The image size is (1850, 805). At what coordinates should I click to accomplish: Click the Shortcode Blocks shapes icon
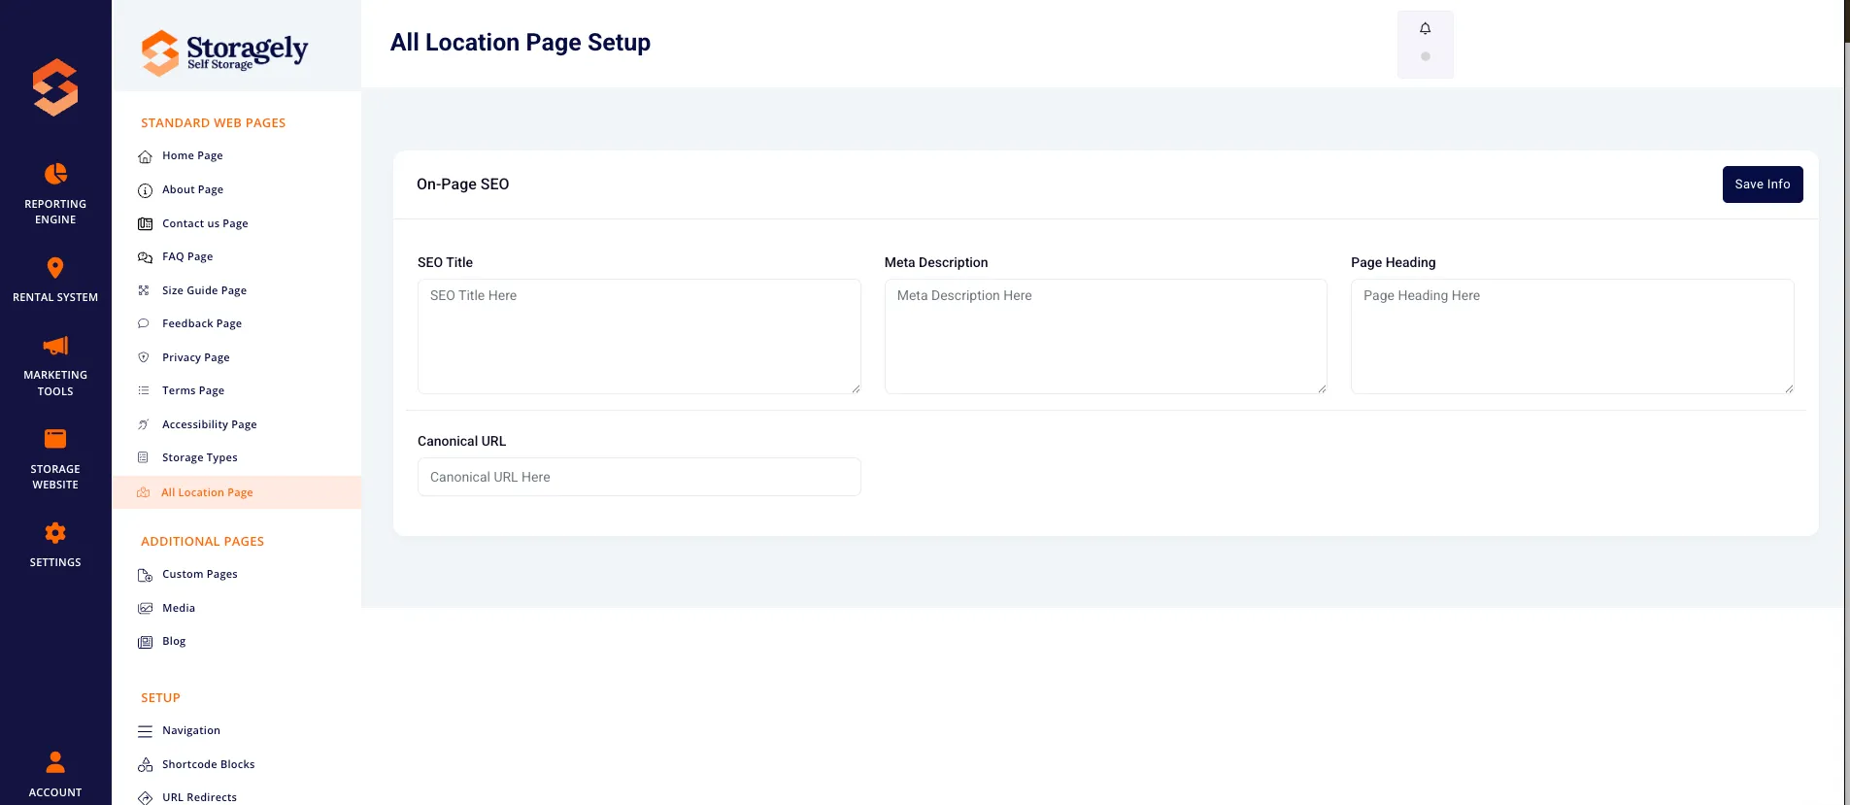tap(145, 765)
